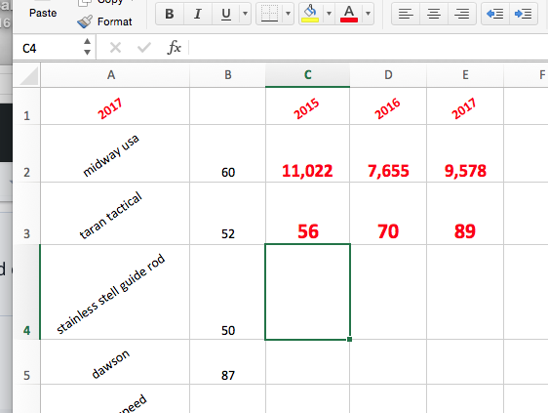This screenshot has width=548, height=413.
Task: Apply yellow fill color bucket
Action: (x=310, y=14)
